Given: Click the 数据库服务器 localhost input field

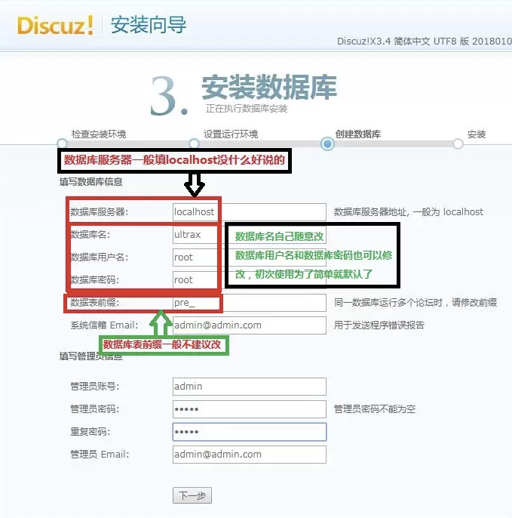Looking at the screenshot, I should click(x=250, y=212).
